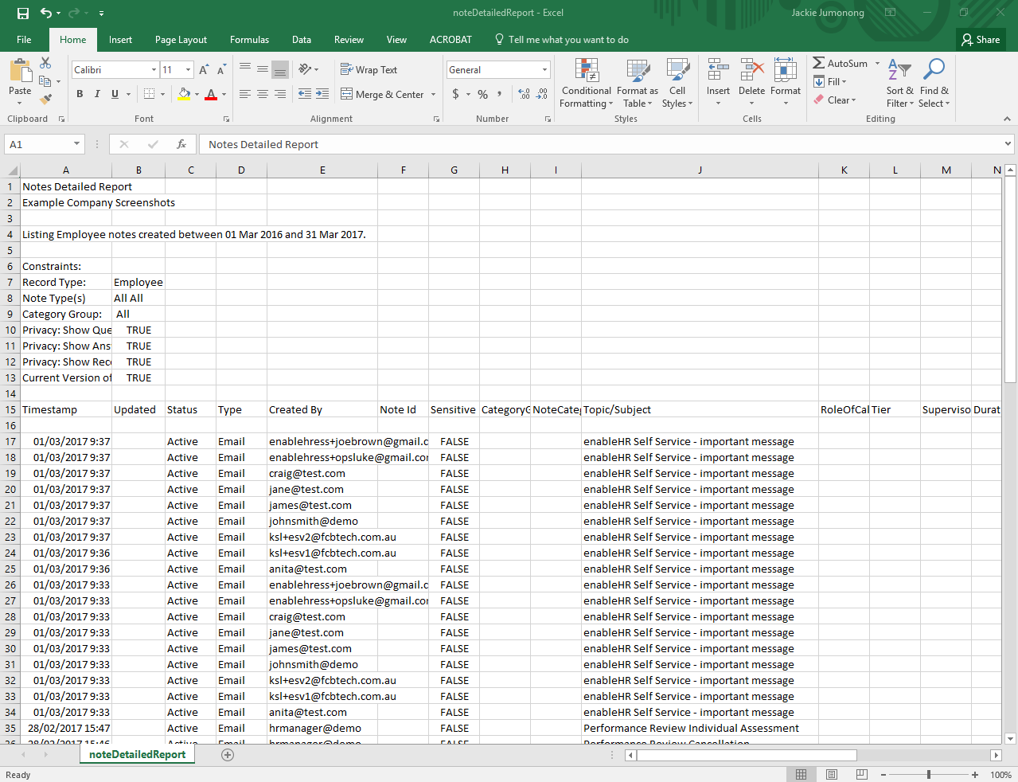Click the Fill button in Editing
This screenshot has width=1018, height=782.
pos(830,82)
